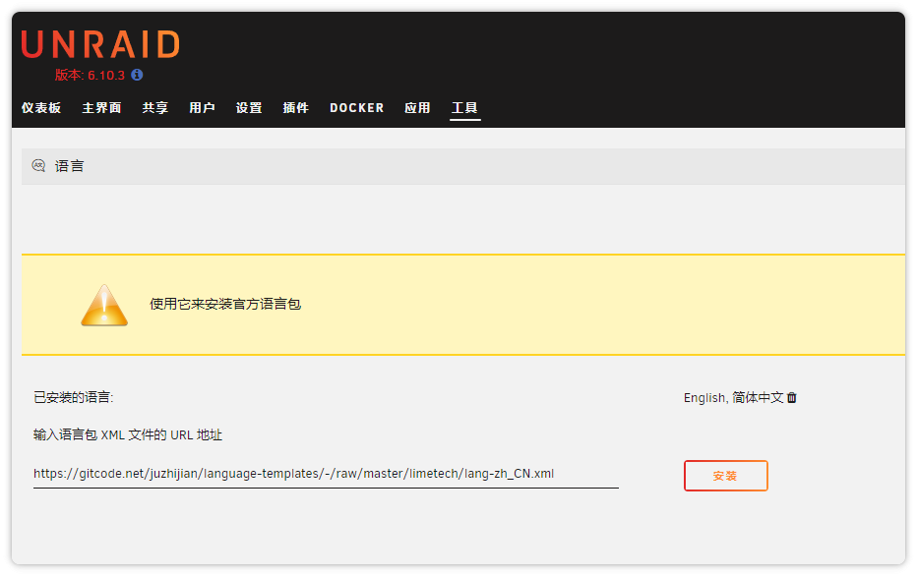Click the 语言 section heading
This screenshot has width=917, height=576.
[69, 166]
